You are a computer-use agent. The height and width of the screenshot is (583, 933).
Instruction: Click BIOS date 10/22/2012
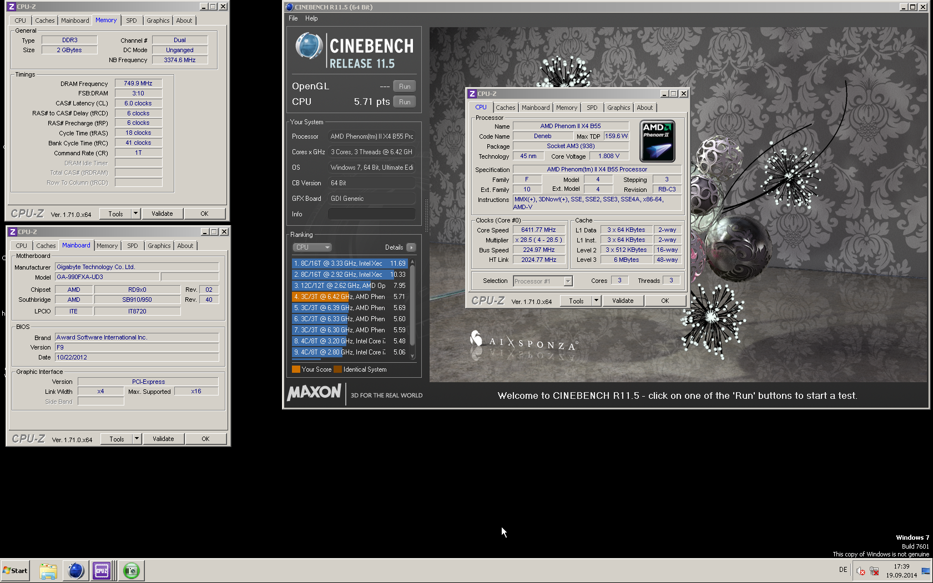coord(137,357)
